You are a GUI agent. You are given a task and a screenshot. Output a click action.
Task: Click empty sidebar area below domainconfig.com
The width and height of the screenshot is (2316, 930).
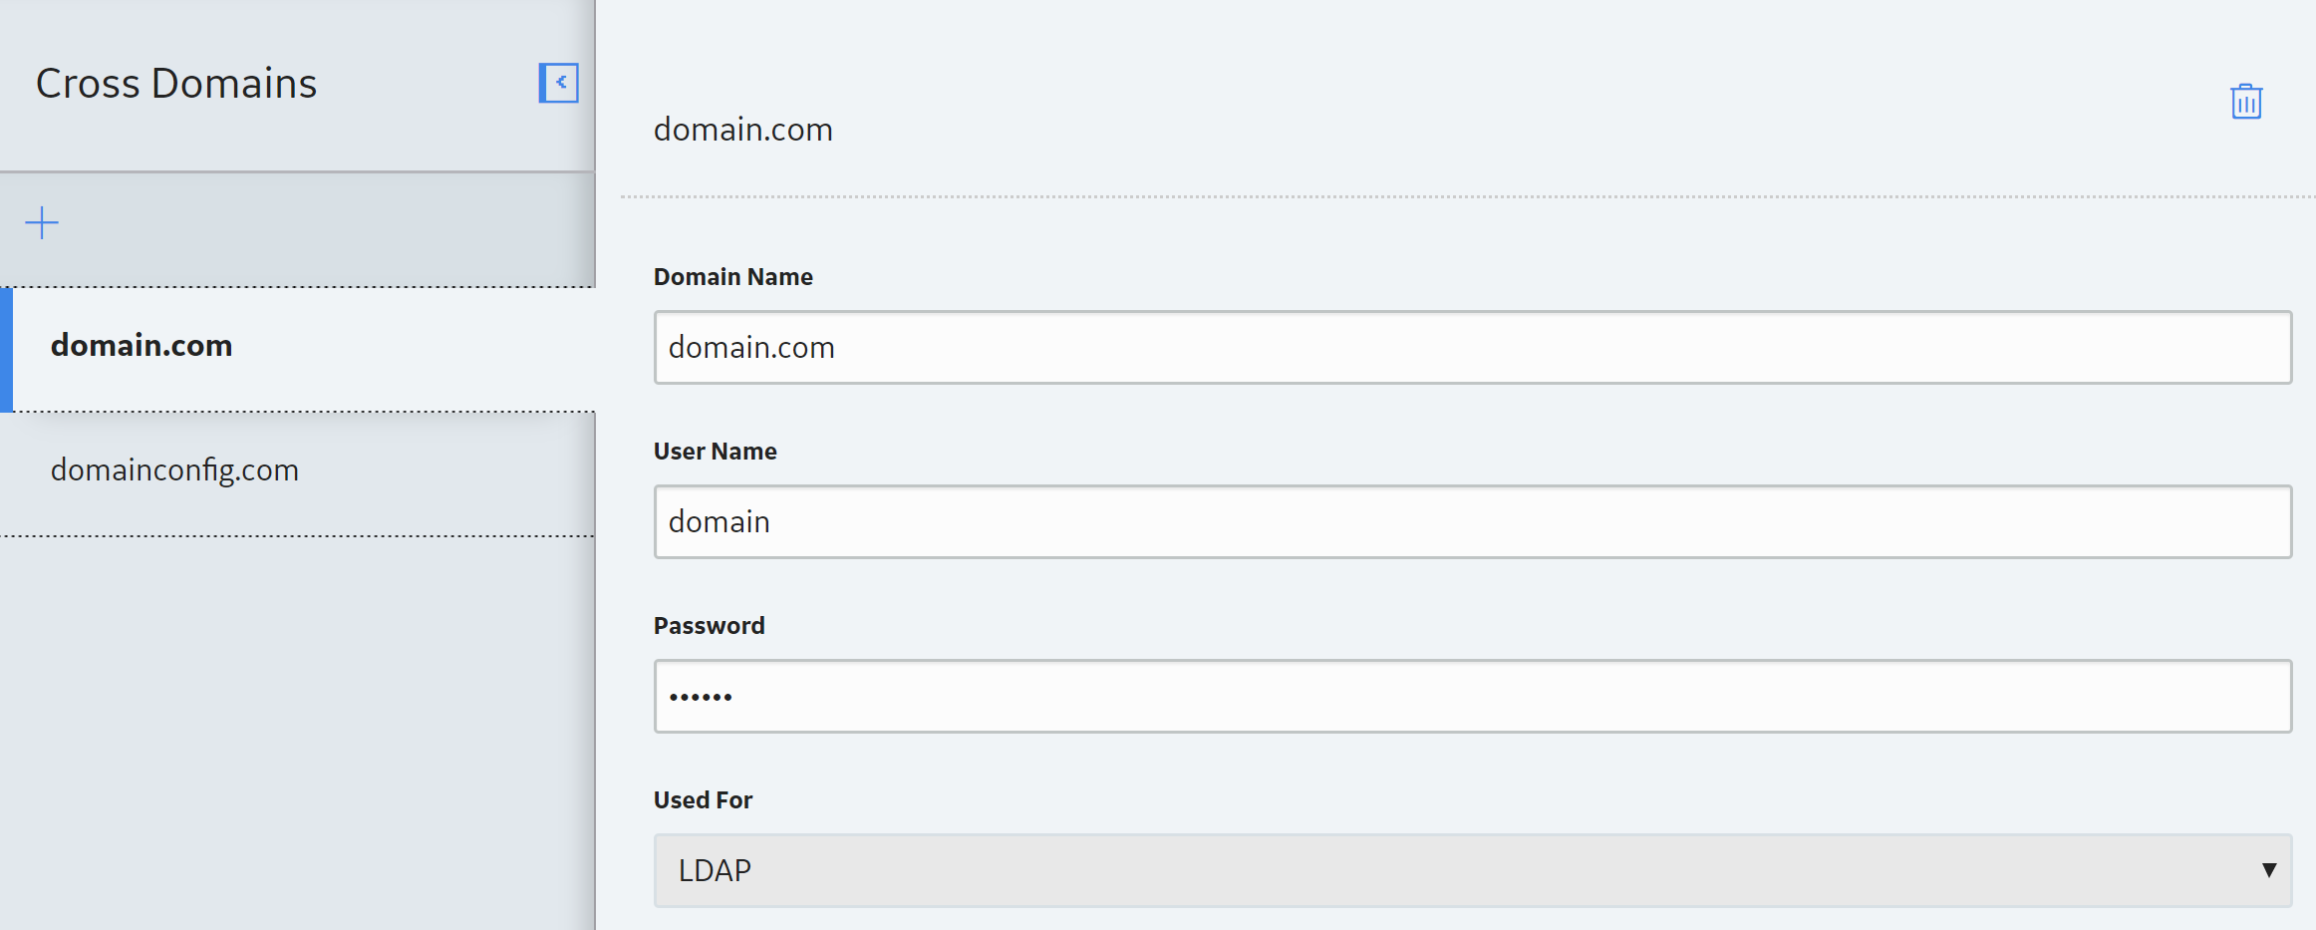click(x=297, y=733)
